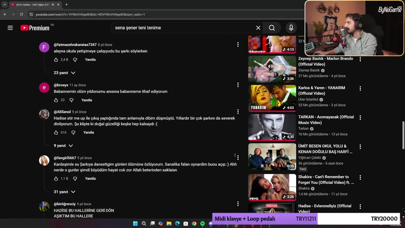Go to YouTube Premium home logo
Viewport: 405px width, 228px height.
[35, 28]
